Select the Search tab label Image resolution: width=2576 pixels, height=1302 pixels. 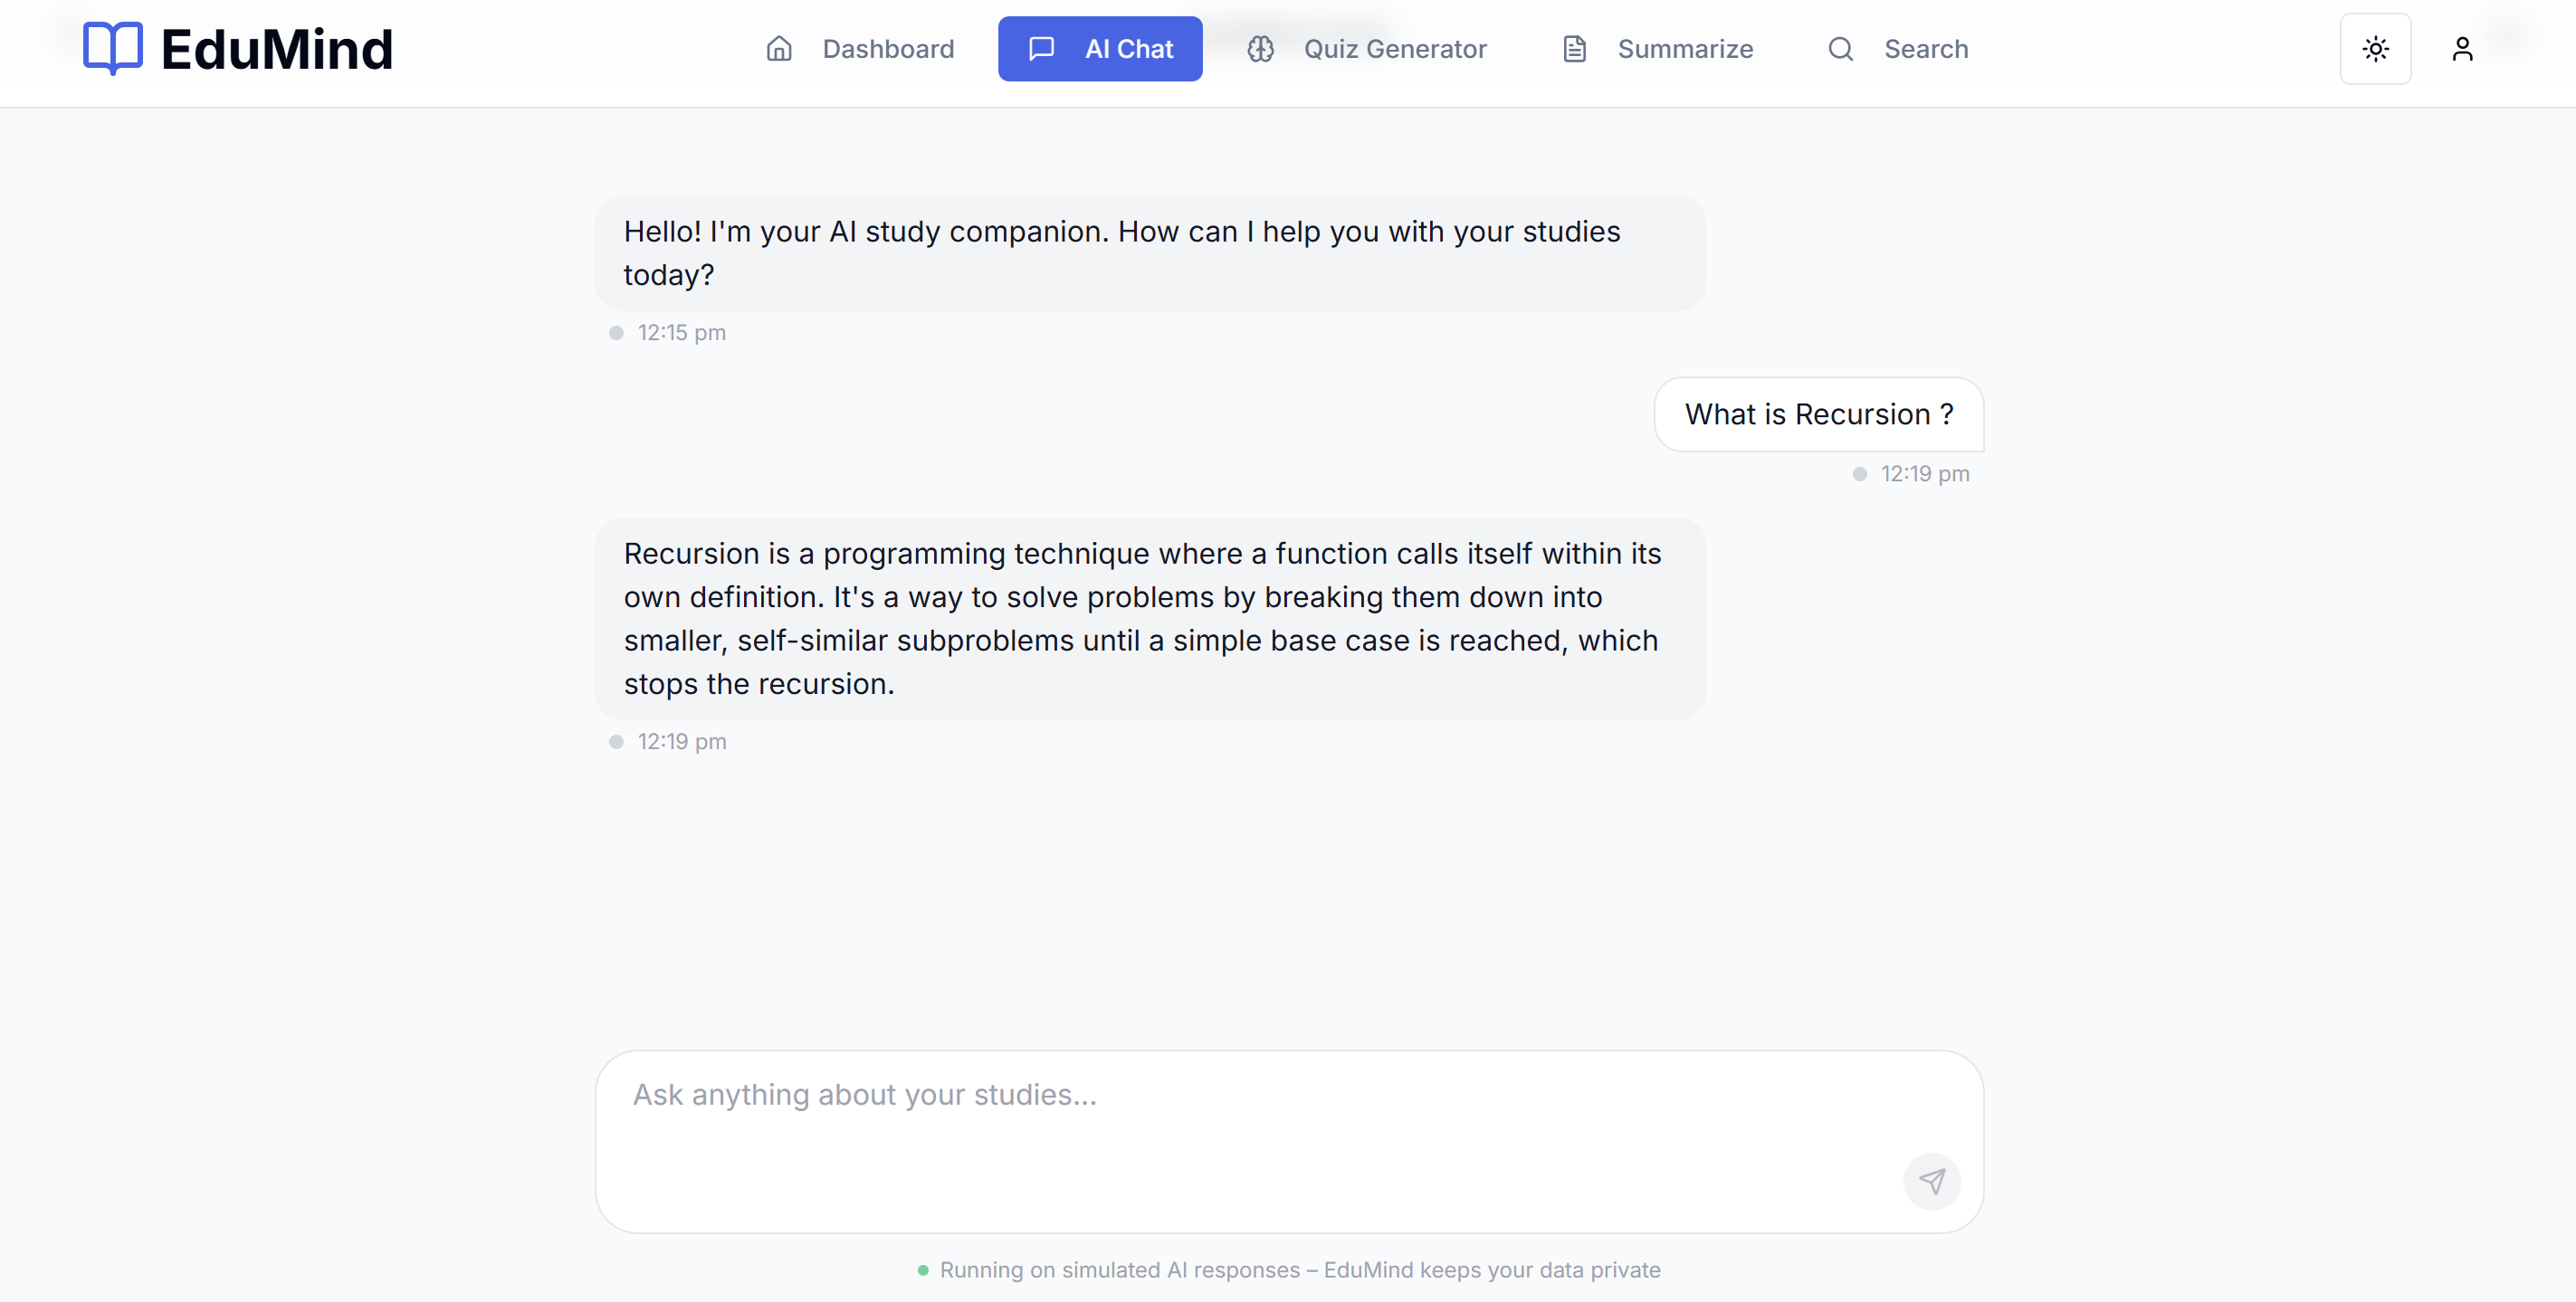pyautogui.click(x=1925, y=49)
